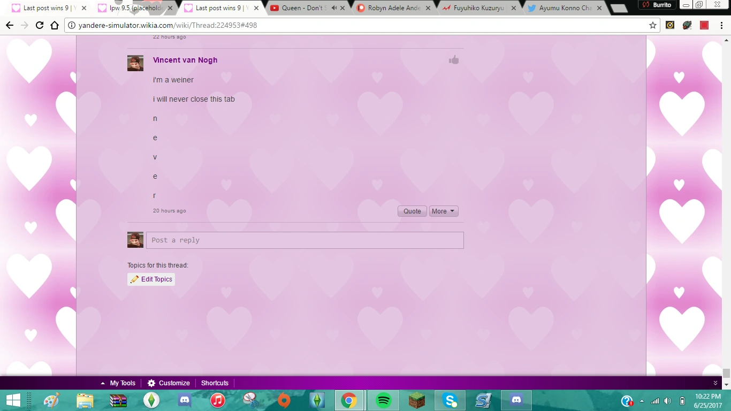This screenshot has height=411, width=731.
Task: Click the Edit Topics button
Action: (151, 279)
